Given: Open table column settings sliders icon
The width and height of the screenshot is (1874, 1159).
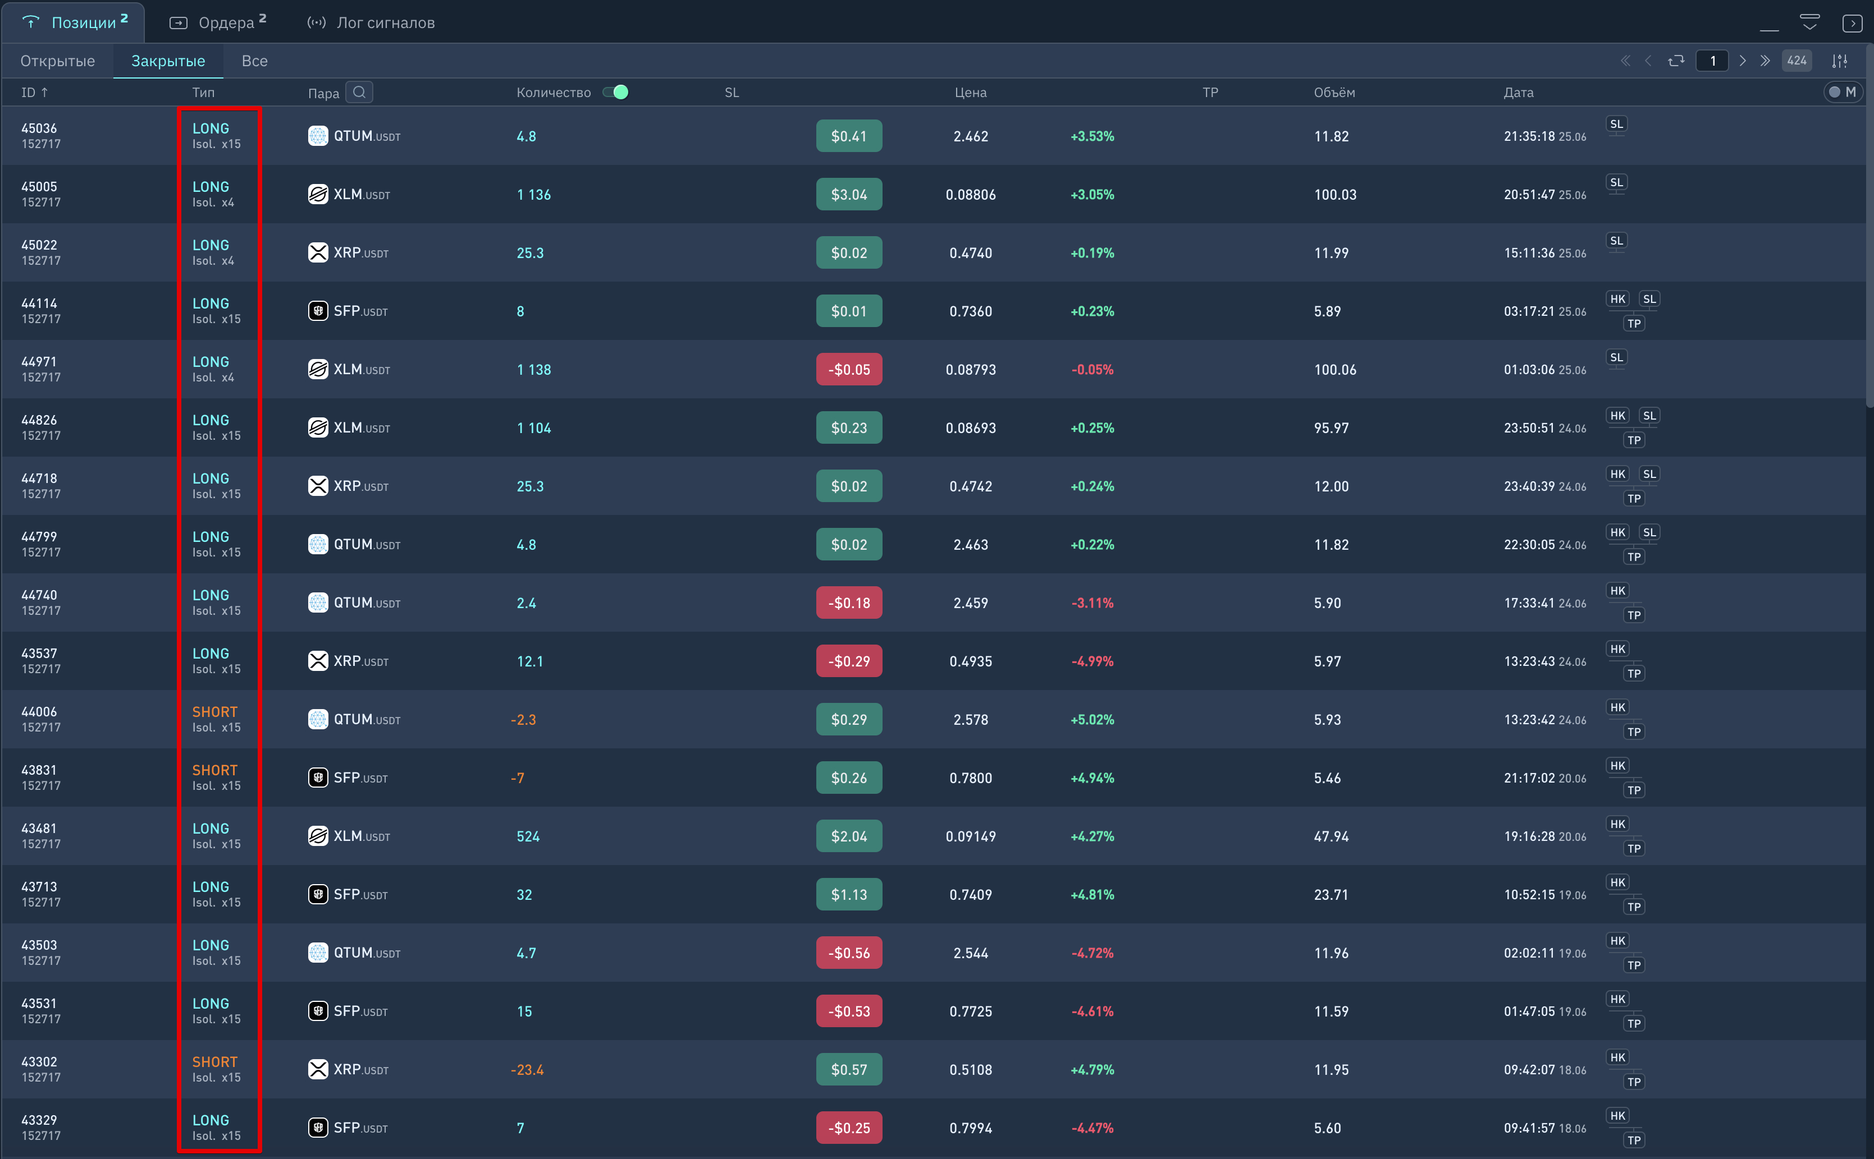Looking at the screenshot, I should pyautogui.click(x=1840, y=61).
